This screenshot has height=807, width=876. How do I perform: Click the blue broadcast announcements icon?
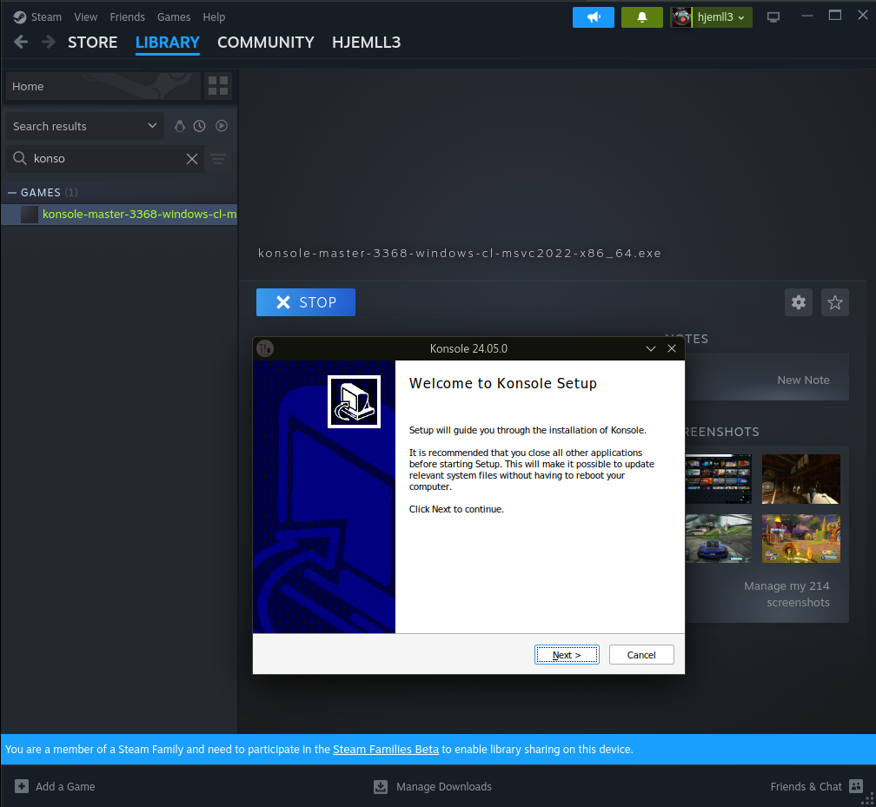(593, 17)
